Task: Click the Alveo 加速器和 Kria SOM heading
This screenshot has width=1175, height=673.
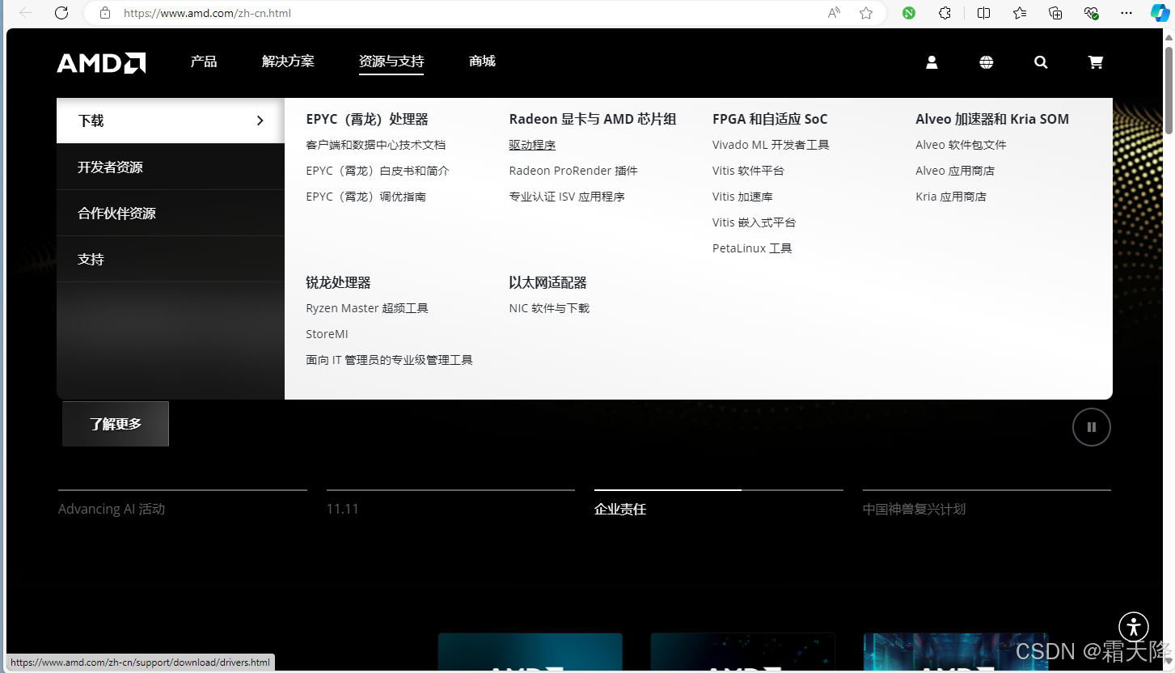Action: tap(992, 119)
